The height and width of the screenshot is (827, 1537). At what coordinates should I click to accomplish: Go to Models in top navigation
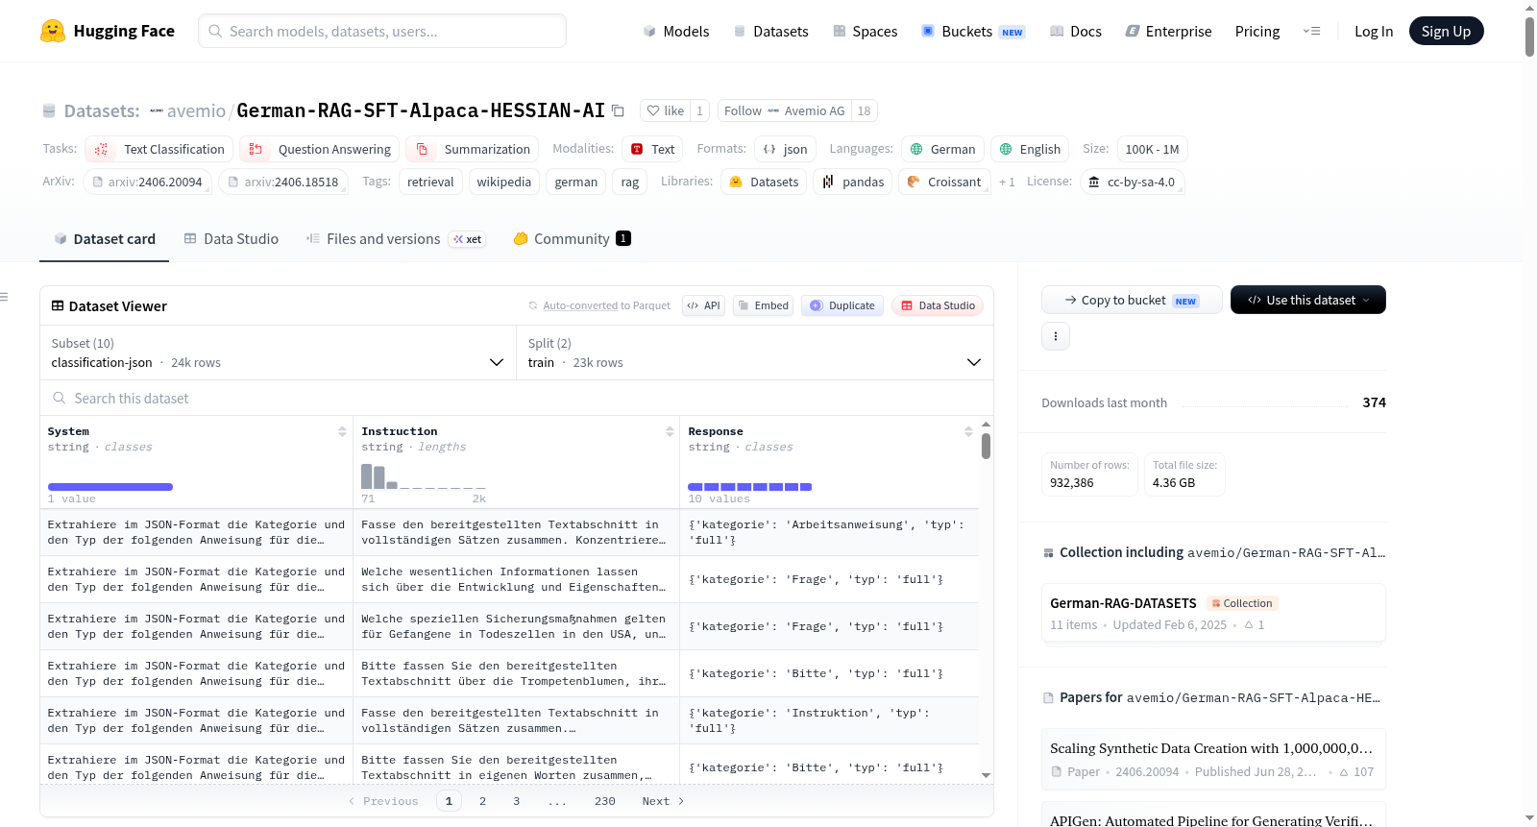point(676,31)
